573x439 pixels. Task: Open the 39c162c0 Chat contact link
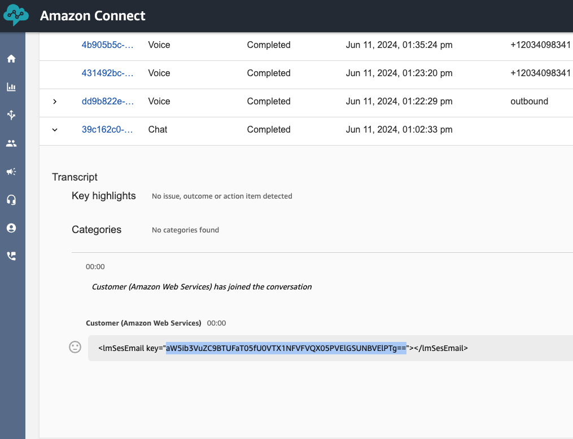(x=107, y=130)
